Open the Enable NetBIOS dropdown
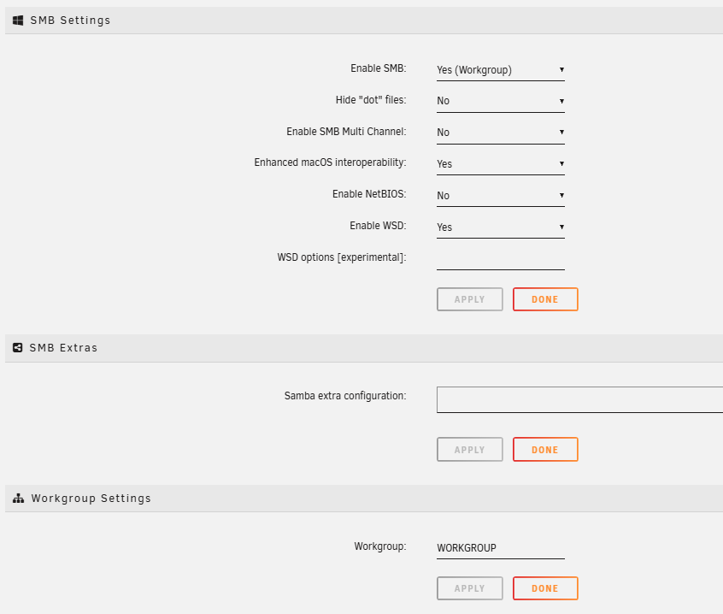The width and height of the screenshot is (723, 614). point(500,196)
